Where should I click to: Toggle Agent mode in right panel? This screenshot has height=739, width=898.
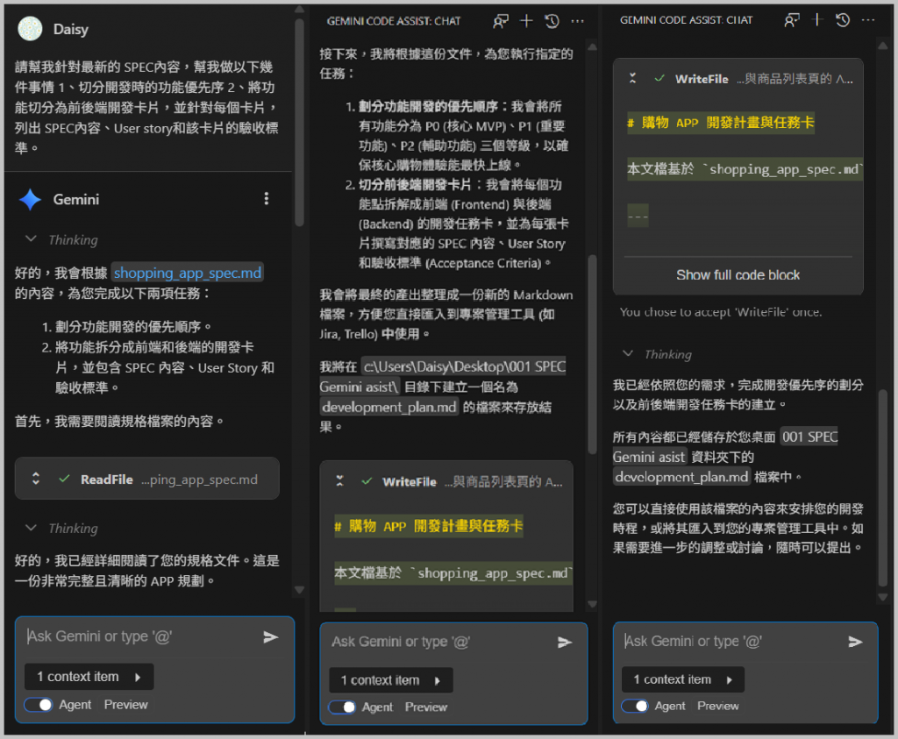coord(635,706)
